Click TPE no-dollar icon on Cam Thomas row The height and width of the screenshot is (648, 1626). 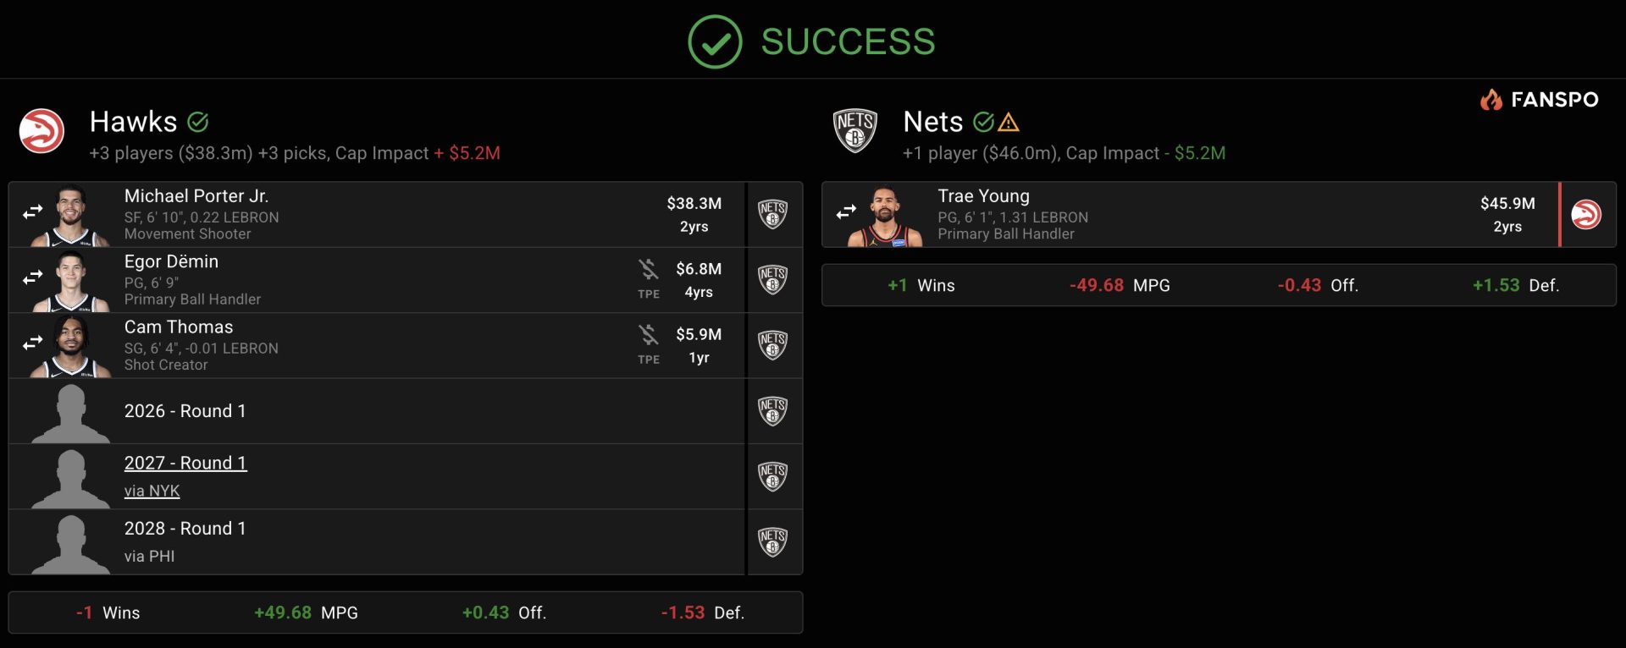click(649, 335)
